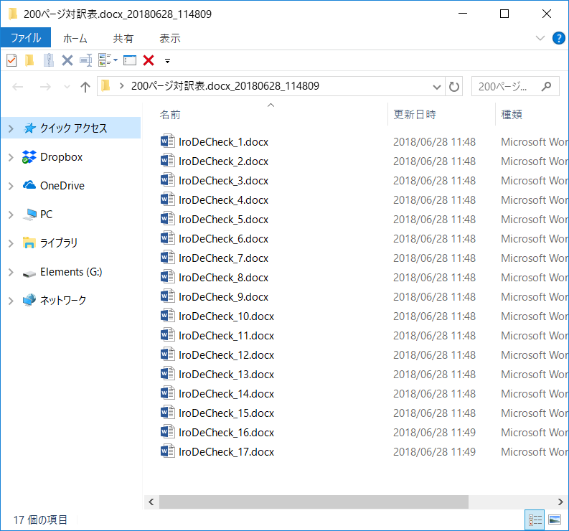This screenshot has width=569, height=531.
Task: Click the New Folder icon in quick toolbar
Action: click(x=29, y=60)
